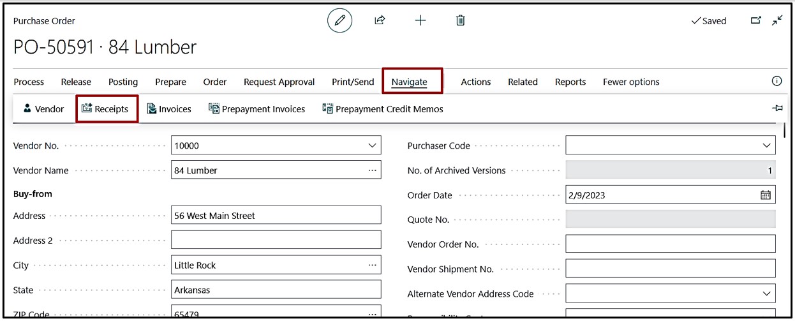Click the share icon
This screenshot has width=795, height=321.
click(380, 20)
